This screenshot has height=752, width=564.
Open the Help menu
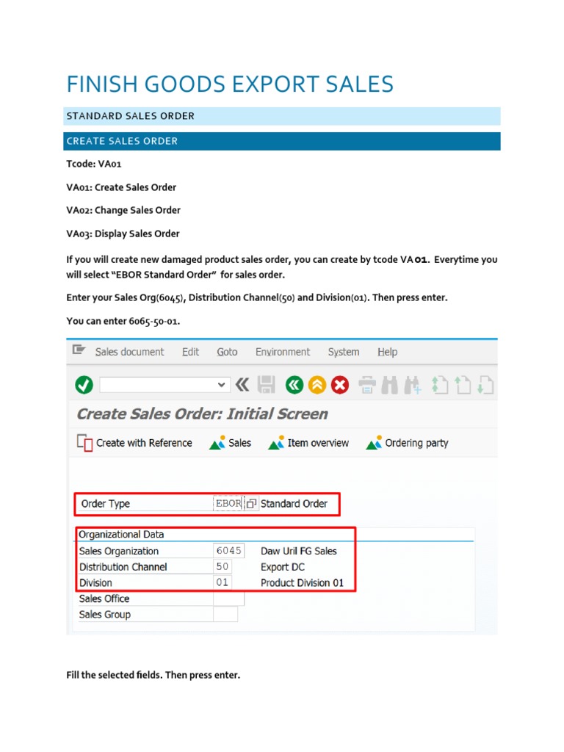(387, 352)
